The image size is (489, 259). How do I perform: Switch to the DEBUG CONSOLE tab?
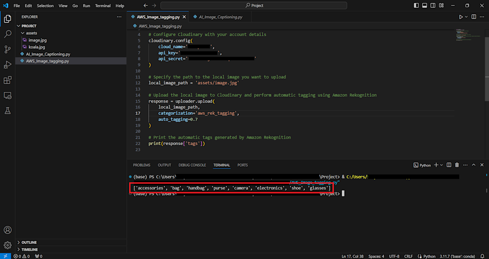click(x=192, y=165)
